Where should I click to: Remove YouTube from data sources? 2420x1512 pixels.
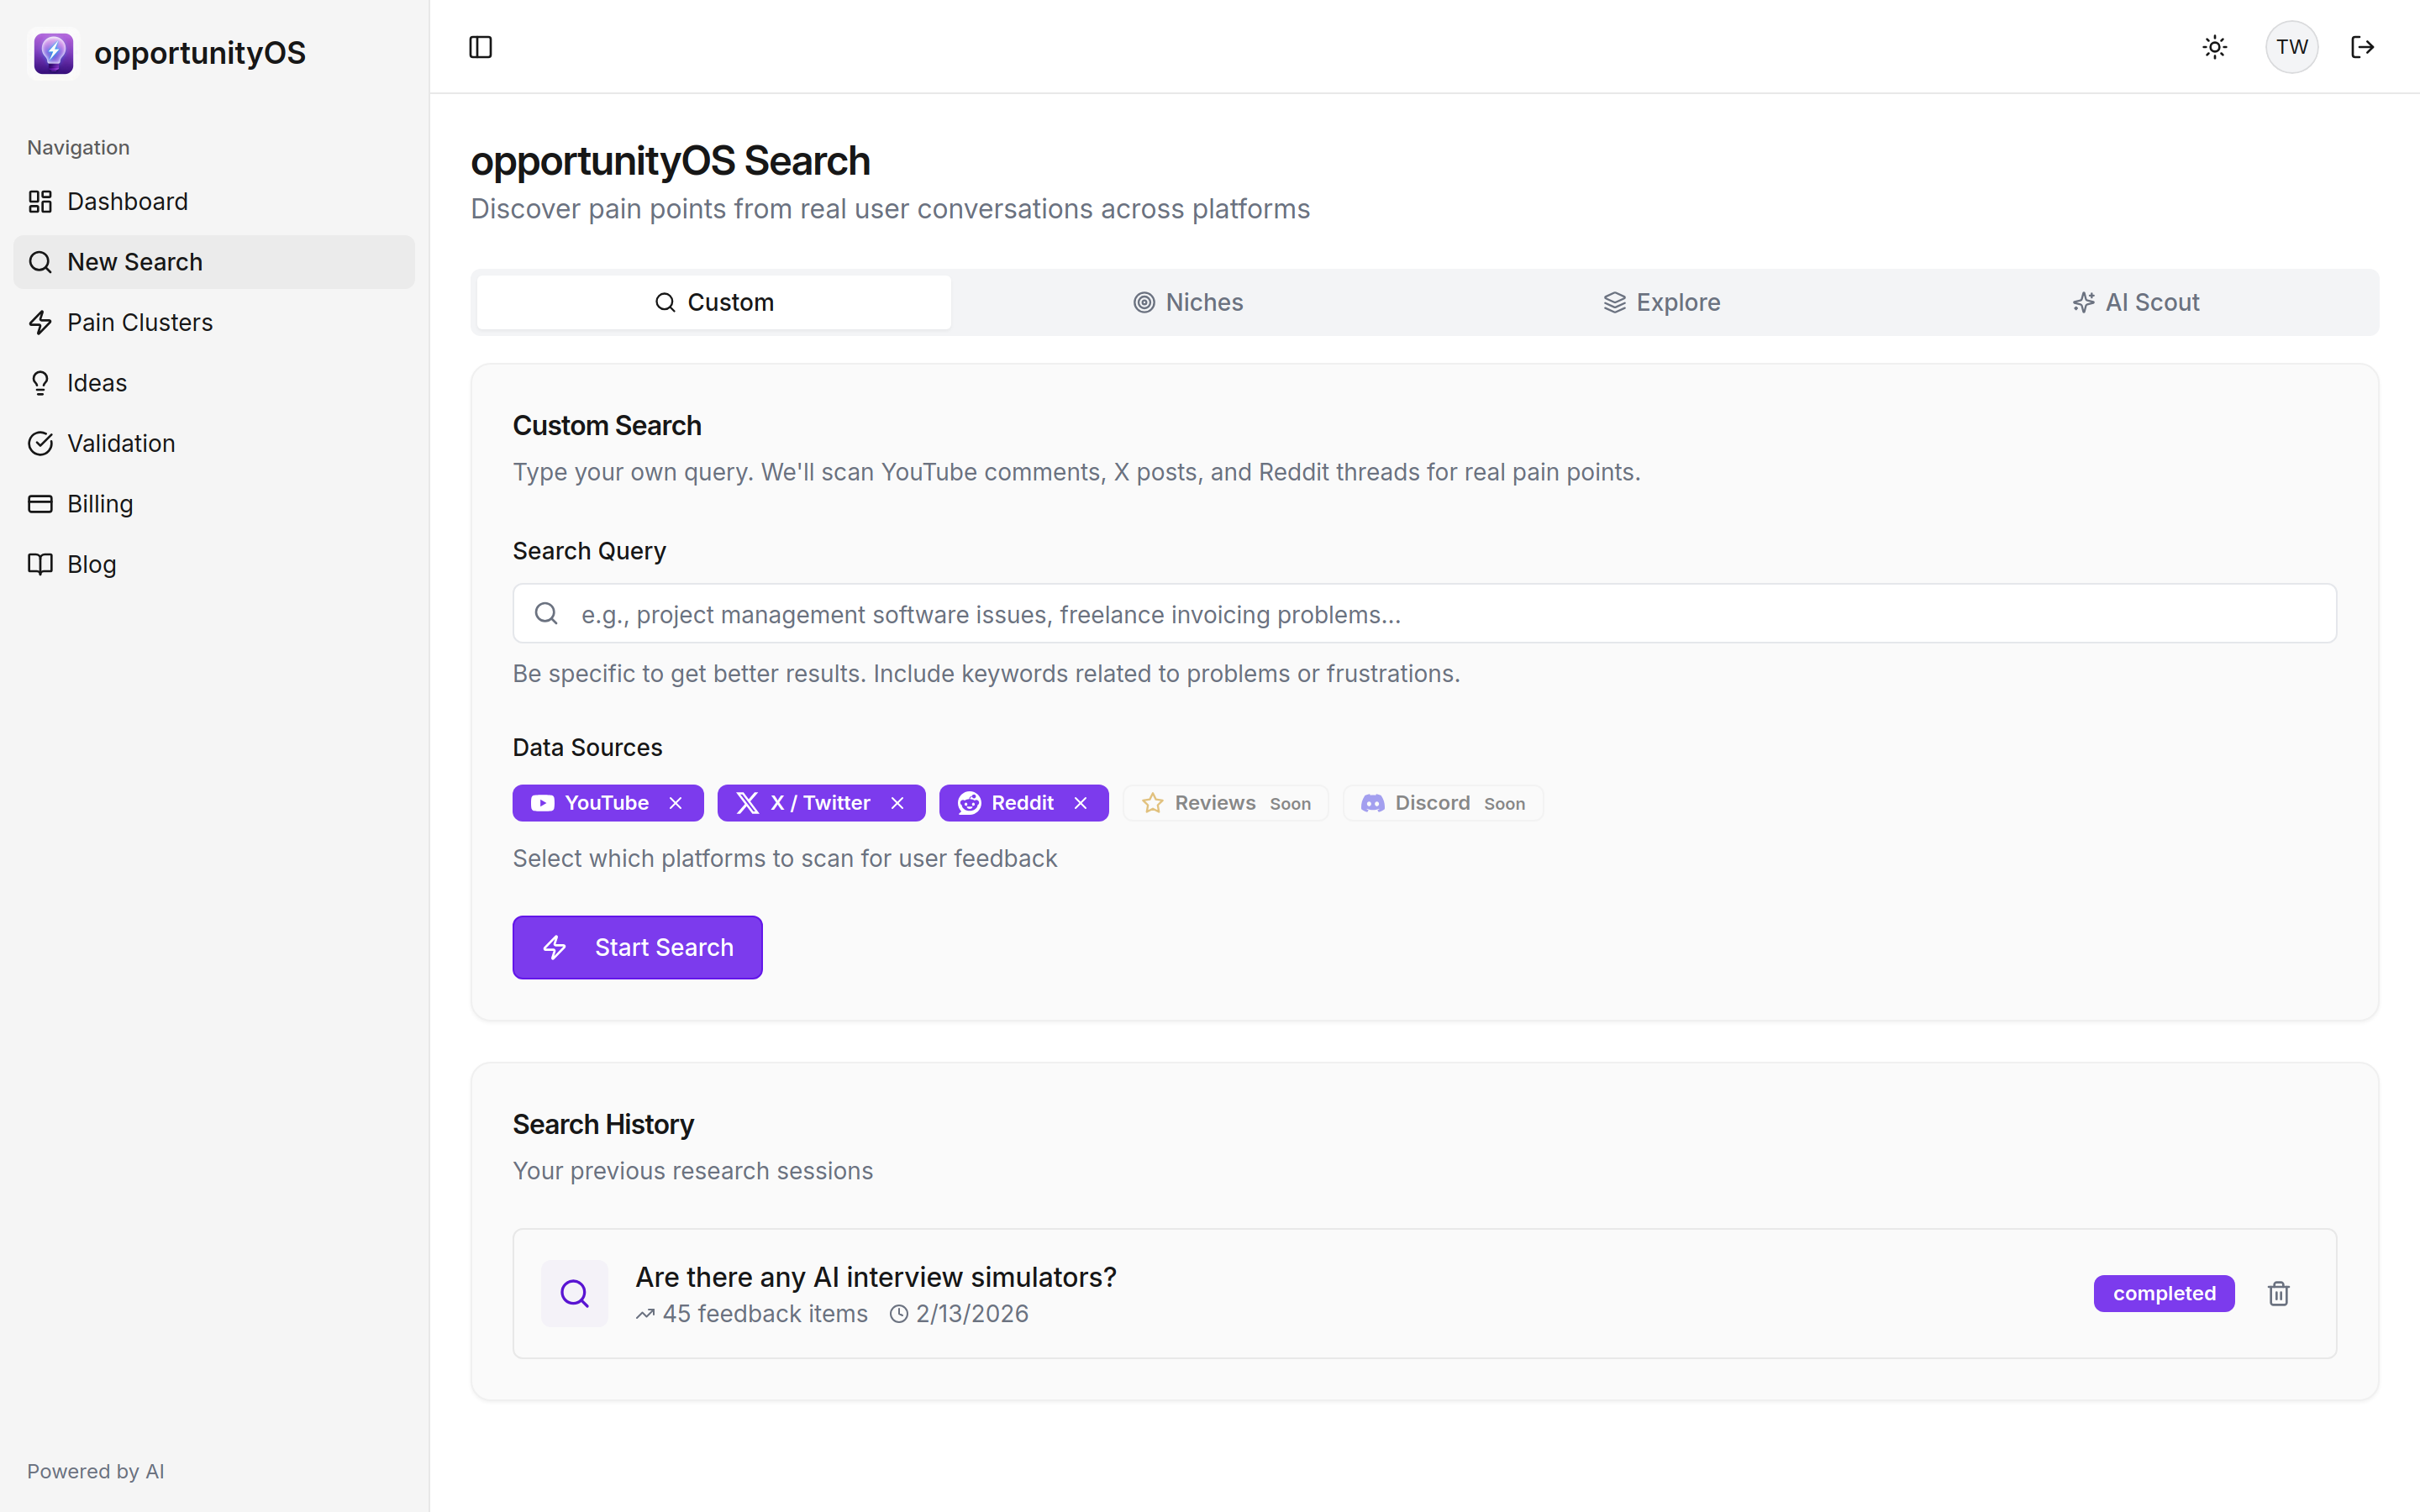coord(676,803)
